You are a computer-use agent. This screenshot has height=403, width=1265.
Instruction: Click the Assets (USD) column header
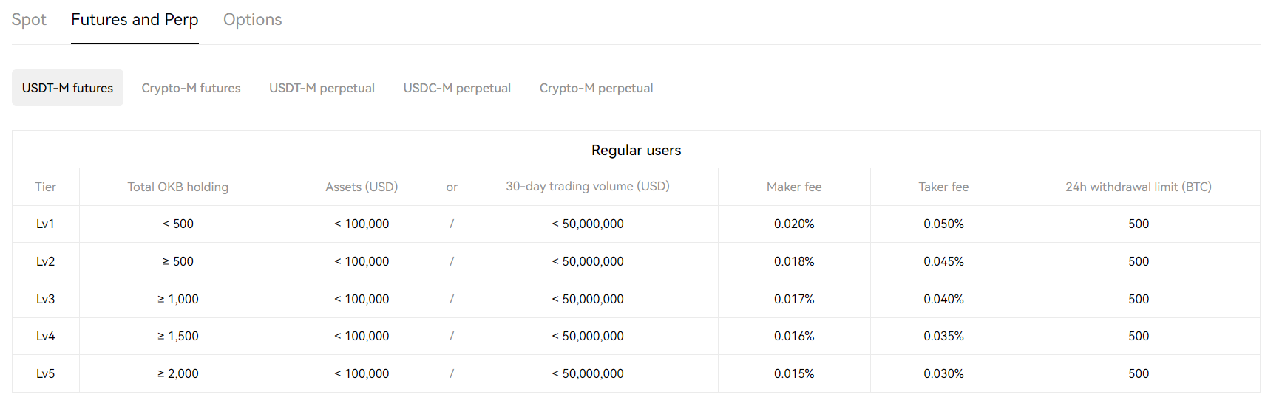[362, 187]
